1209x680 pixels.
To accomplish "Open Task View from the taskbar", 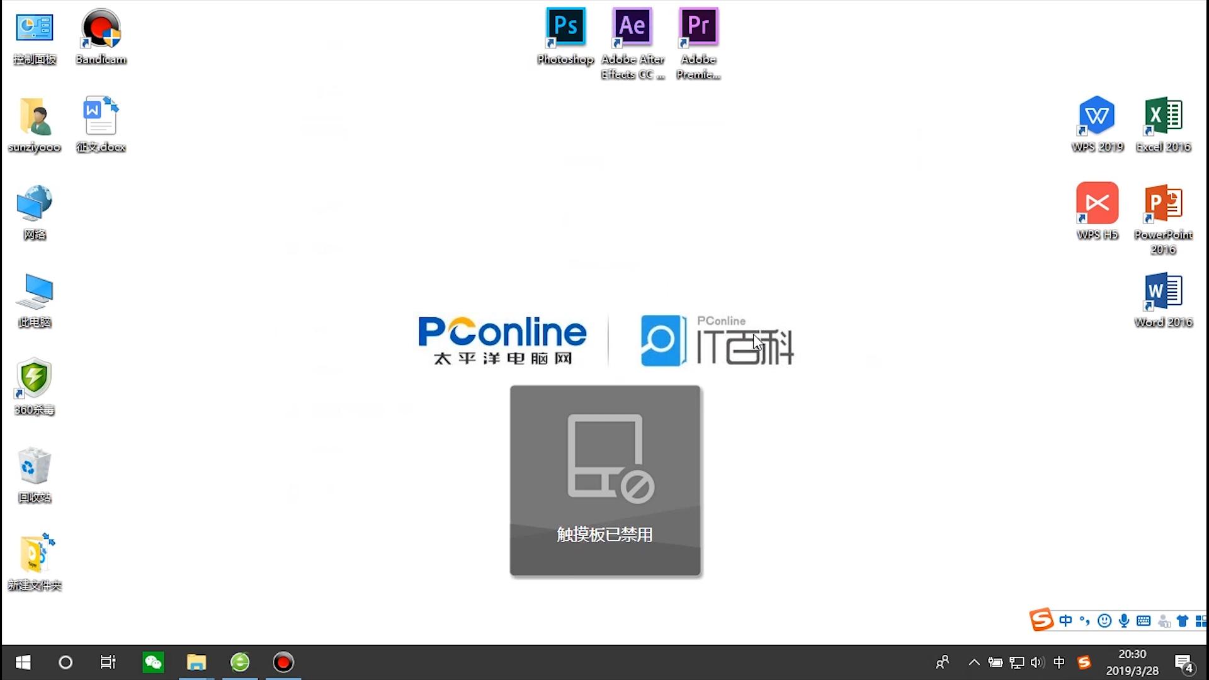I will (108, 662).
